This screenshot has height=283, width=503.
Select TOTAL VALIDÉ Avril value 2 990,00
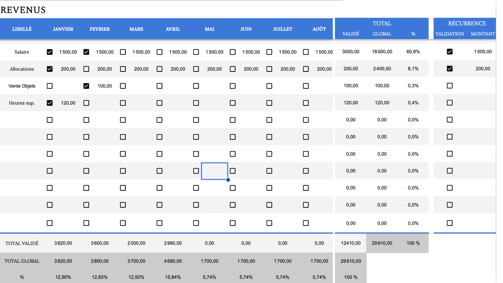173,243
